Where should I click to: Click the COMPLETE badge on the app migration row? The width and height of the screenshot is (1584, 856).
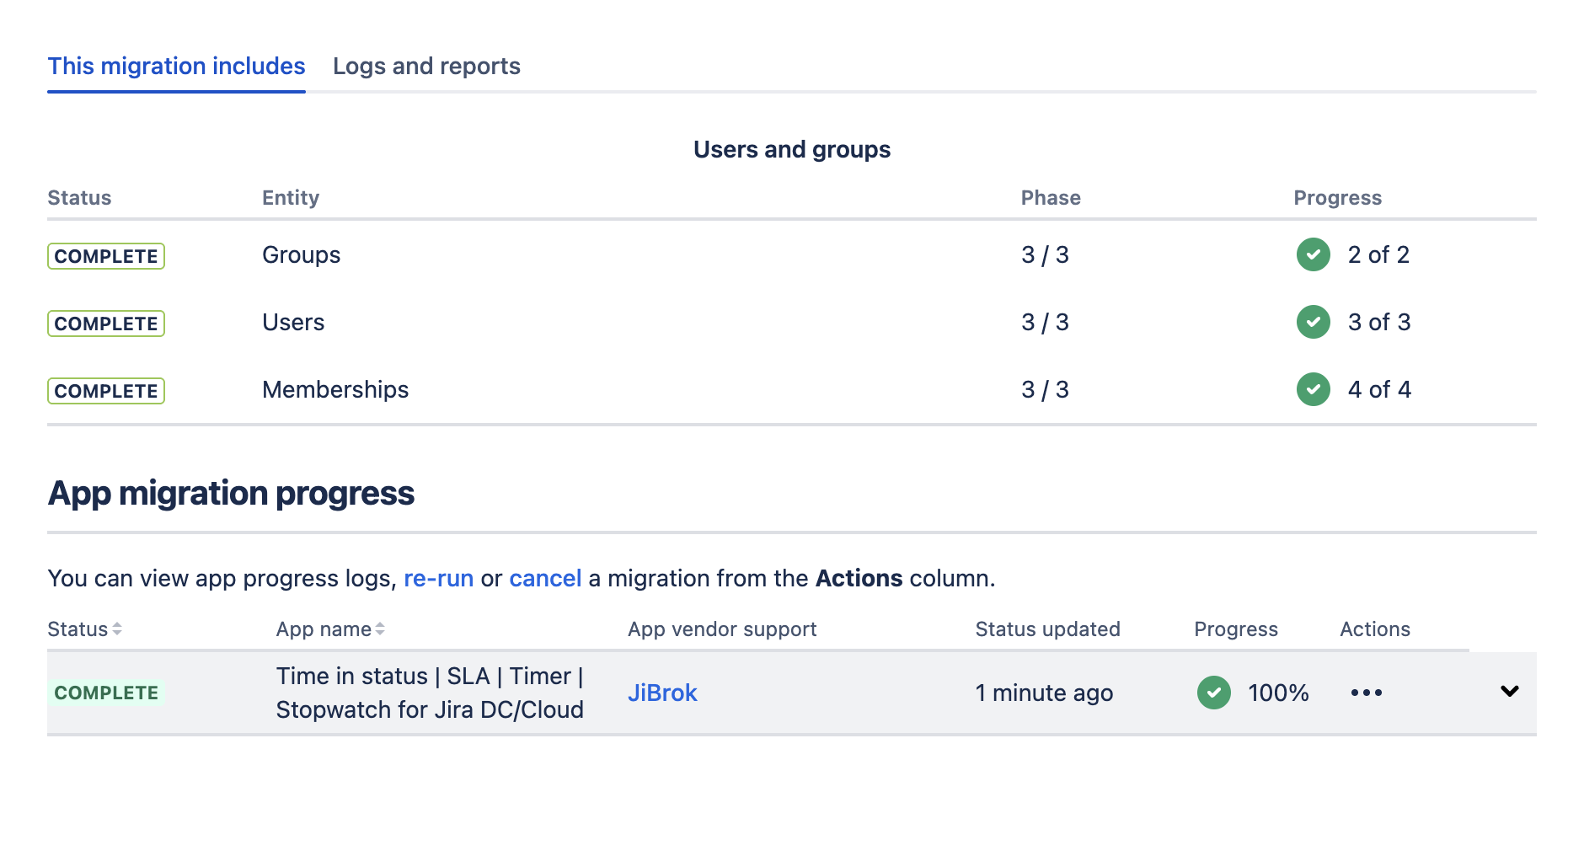[106, 693]
